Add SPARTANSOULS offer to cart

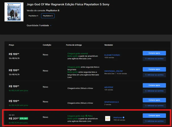click(x=154, y=106)
